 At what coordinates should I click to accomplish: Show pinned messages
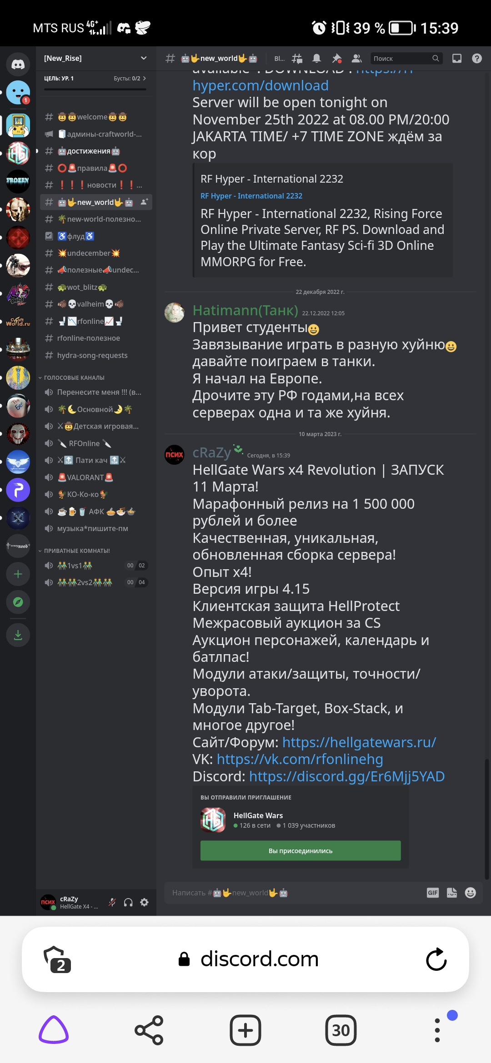(337, 58)
